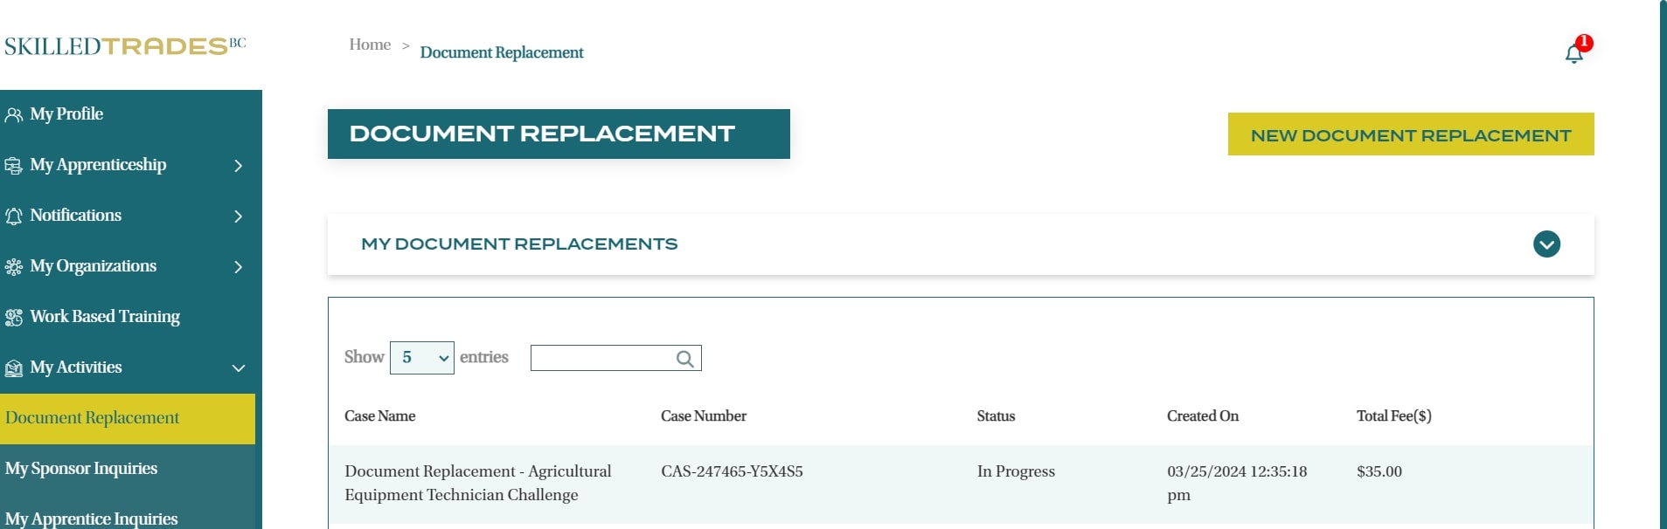Collapse the My Activities section chevron
This screenshot has width=1667, height=529.
click(x=238, y=368)
